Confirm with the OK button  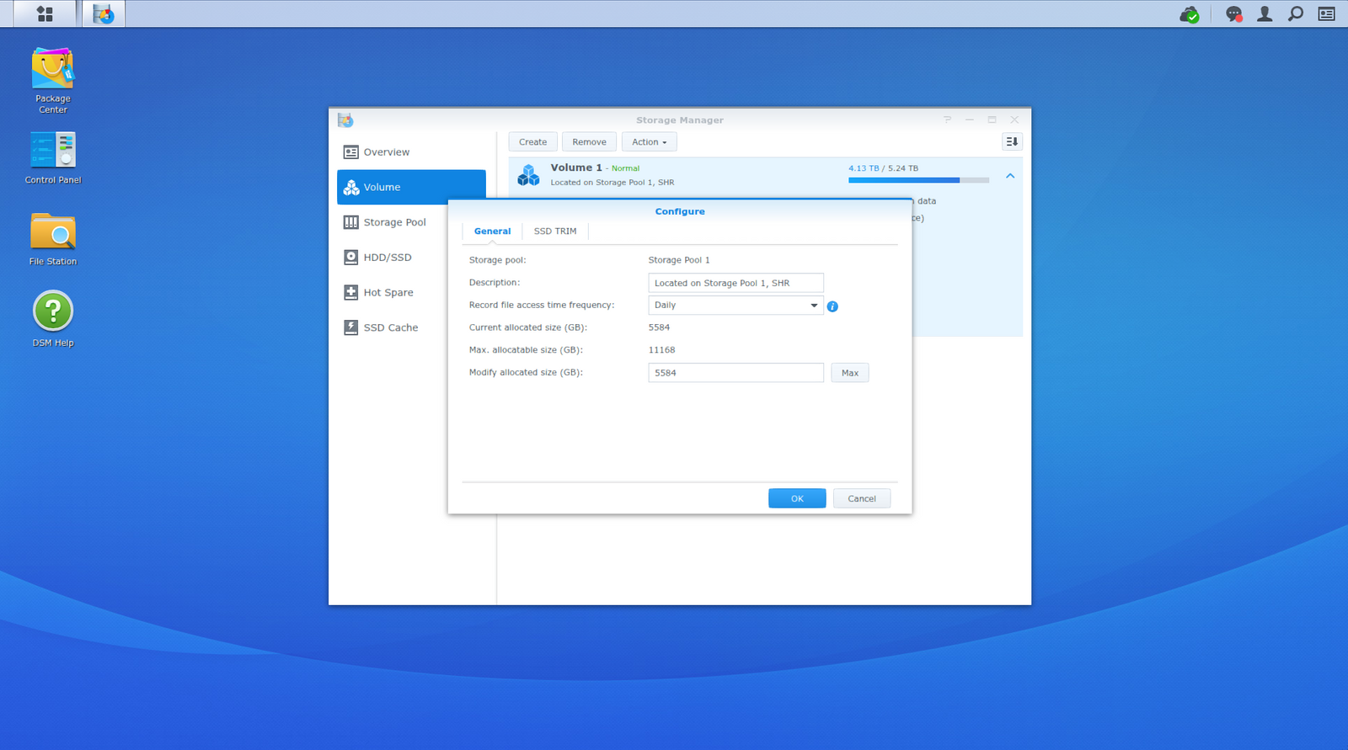[797, 498]
